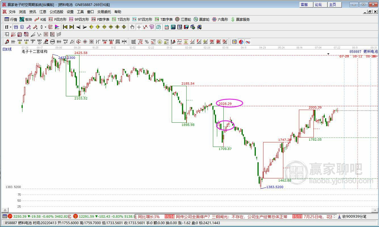Click the up-arrow expander at chart bottom-left
This screenshot has height=227, width=379.
click(5, 210)
